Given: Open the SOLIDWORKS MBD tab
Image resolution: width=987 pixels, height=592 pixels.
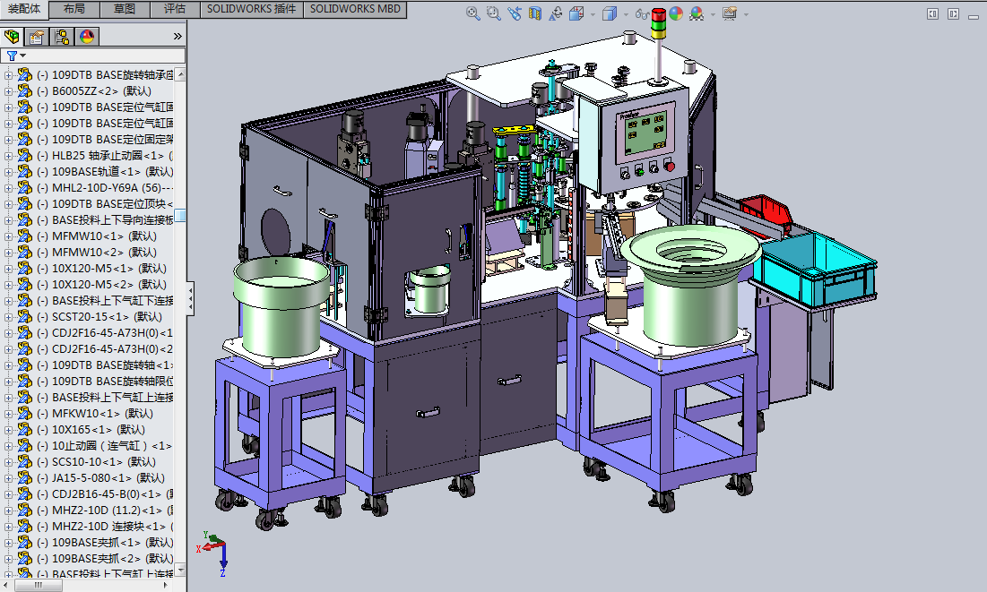Looking at the screenshot, I should click(x=355, y=9).
